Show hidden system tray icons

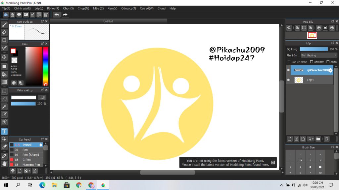click(281, 185)
